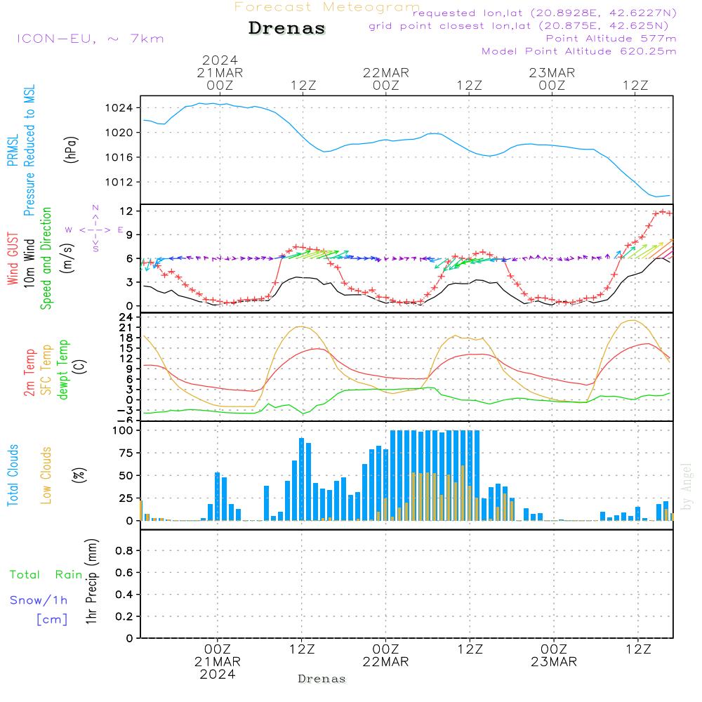This screenshot has height=702, width=702.
Task: Click the 2m Temp legend label
Action: pos(30,372)
